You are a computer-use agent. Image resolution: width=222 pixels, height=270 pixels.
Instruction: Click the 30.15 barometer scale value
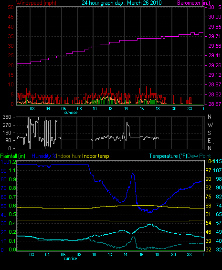215,7
